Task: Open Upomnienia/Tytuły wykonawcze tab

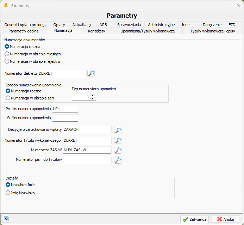Action: tap(148, 31)
